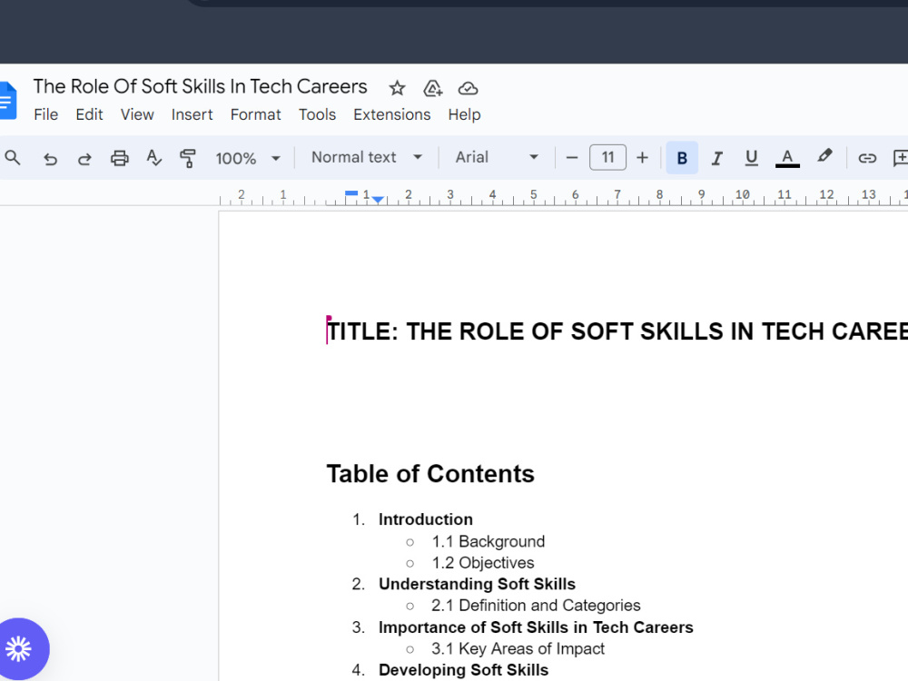This screenshot has height=681, width=908.
Task: Open the Arial font dropdown
Action: coord(497,157)
